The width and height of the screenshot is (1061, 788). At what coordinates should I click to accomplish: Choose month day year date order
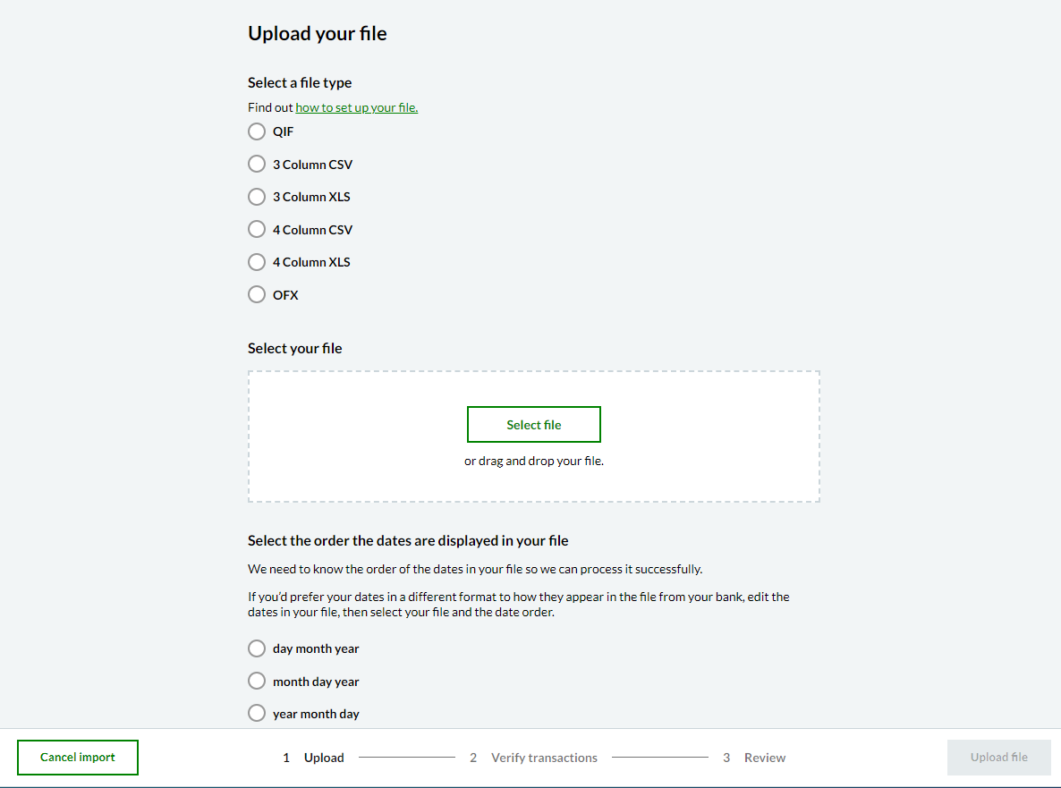click(x=257, y=682)
